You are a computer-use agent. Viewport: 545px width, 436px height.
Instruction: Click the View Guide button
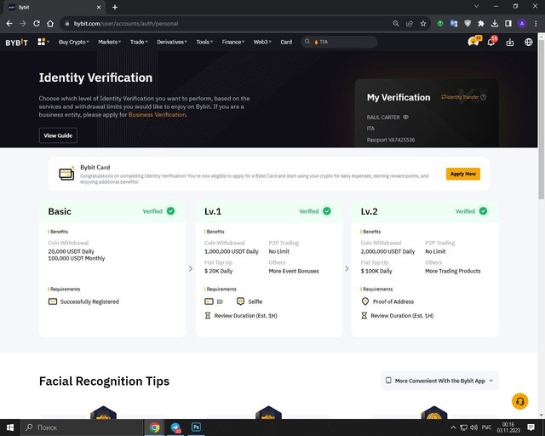pyautogui.click(x=58, y=135)
